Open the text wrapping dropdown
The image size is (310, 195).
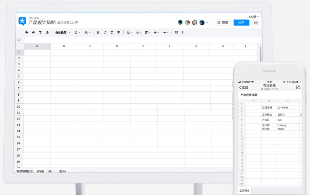165,32
